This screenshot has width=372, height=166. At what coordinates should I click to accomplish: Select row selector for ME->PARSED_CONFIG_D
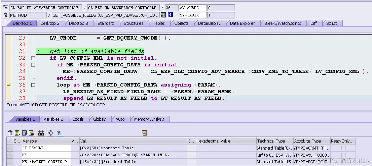click(x=10, y=162)
